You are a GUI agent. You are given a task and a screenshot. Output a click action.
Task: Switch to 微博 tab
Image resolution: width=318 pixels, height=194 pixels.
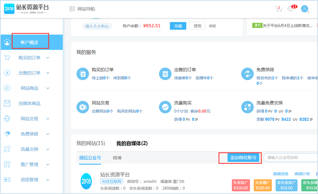tap(117, 158)
